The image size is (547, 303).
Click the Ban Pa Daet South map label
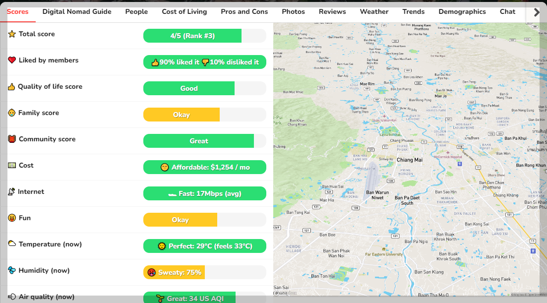point(407,200)
